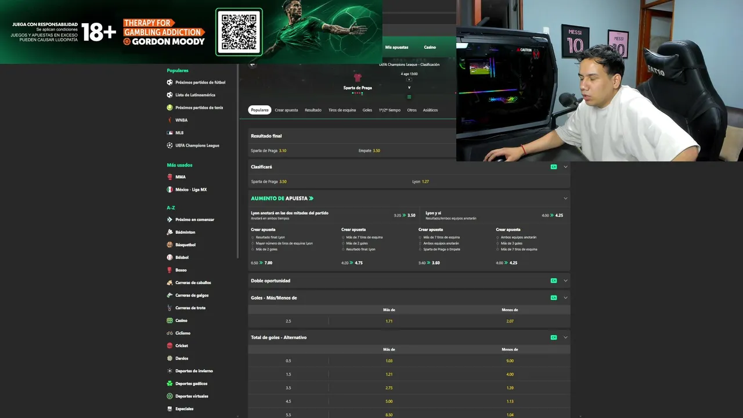743x418 pixels.
Task: Open the green match stats icon in header
Action: [x=409, y=96]
